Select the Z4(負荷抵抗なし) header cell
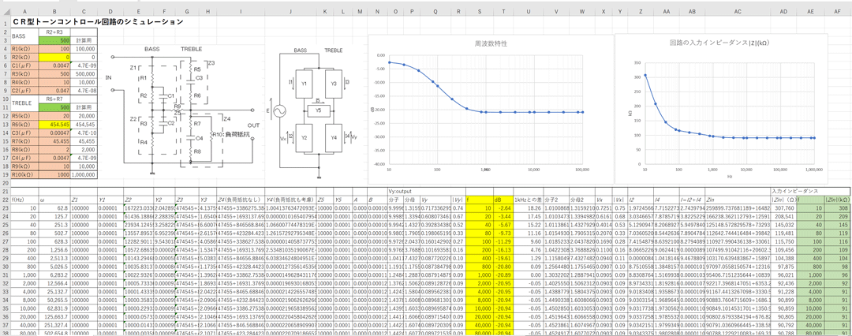Viewport: 852px width, 336px height. (x=240, y=199)
